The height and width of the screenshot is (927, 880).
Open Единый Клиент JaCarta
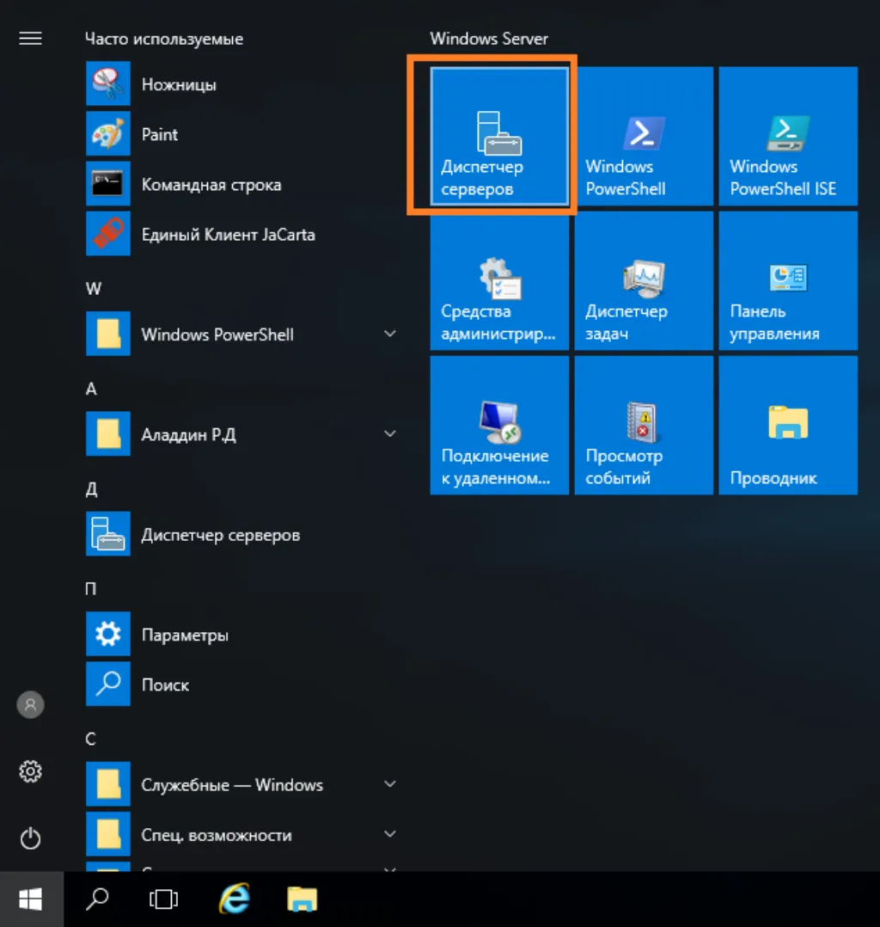coord(242,234)
